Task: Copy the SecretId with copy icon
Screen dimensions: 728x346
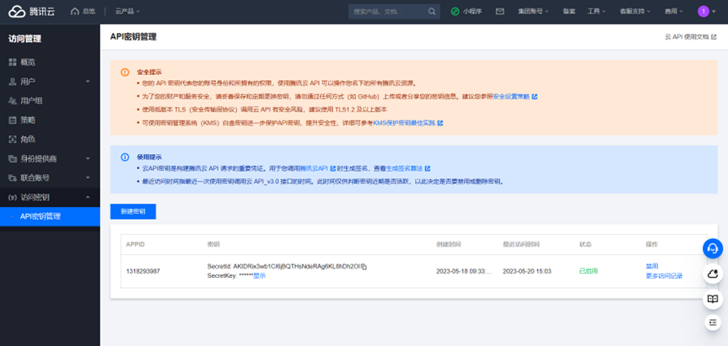Action: [x=364, y=267]
